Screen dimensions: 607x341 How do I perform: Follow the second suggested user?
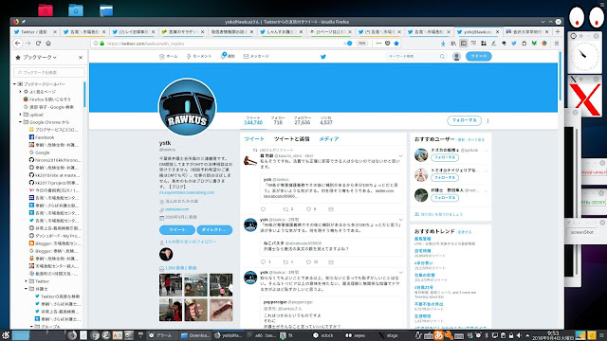445,178
